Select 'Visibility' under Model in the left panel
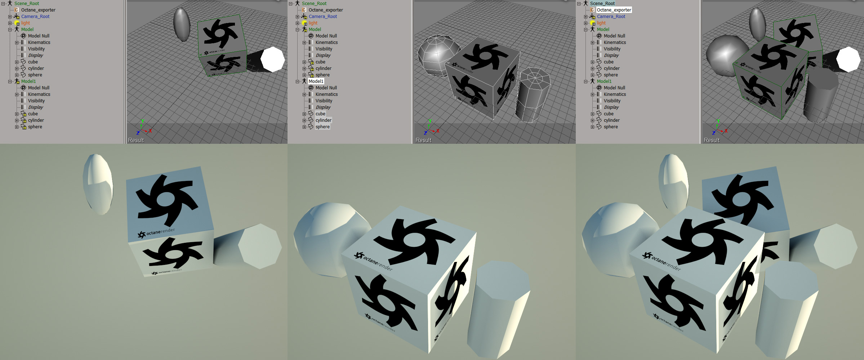Viewport: 864px width, 360px height. (36, 49)
